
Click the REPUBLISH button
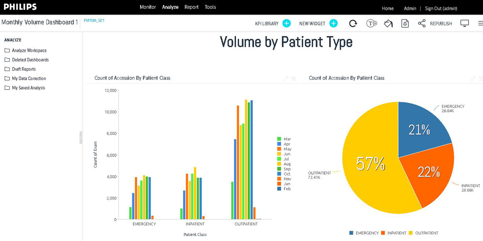[441, 23]
